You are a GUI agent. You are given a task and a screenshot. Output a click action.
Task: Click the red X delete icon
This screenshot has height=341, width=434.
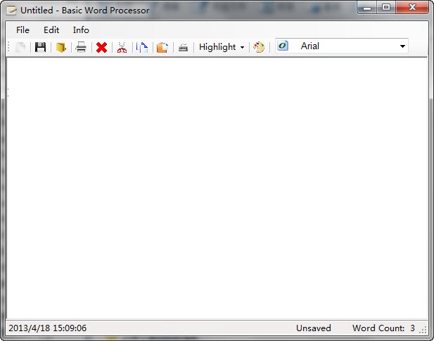click(102, 47)
